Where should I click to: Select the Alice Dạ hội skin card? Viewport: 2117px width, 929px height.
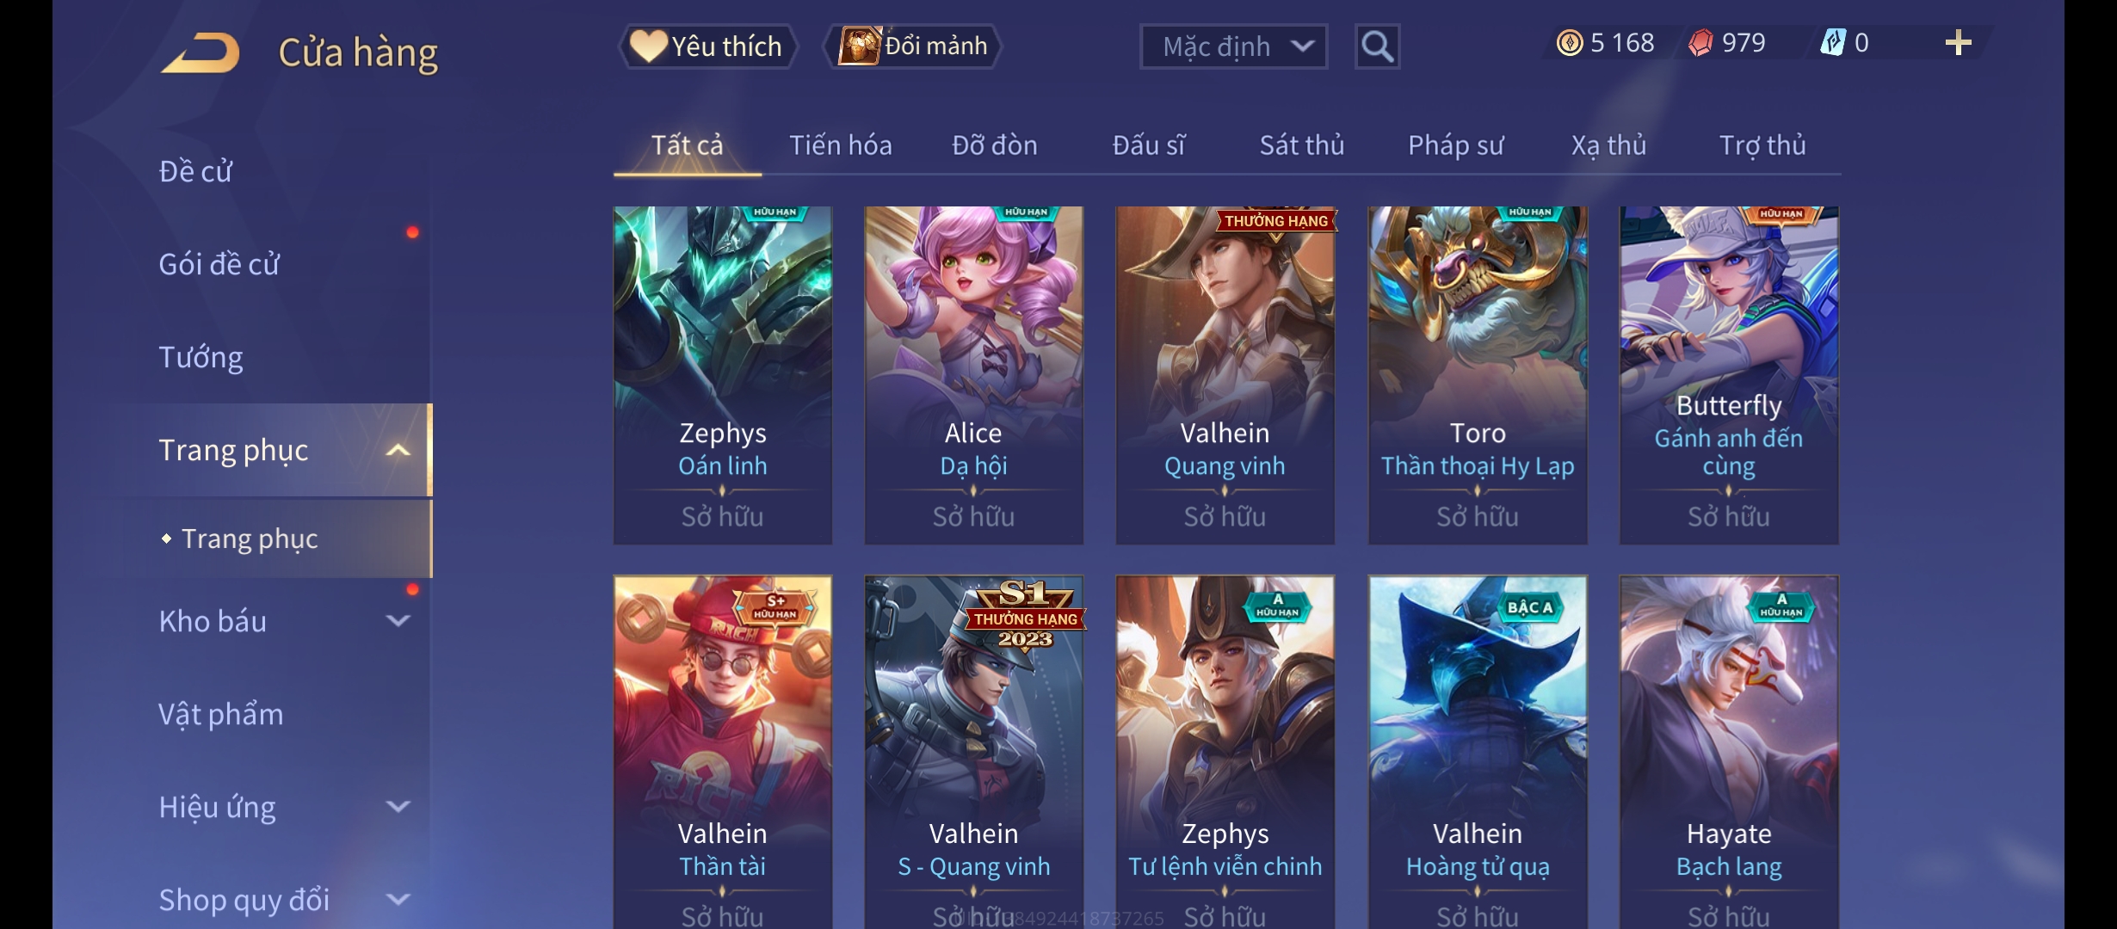973,375
